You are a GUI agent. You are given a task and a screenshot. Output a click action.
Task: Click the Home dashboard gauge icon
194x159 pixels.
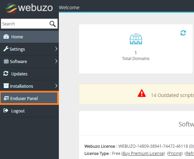(x=6, y=37)
